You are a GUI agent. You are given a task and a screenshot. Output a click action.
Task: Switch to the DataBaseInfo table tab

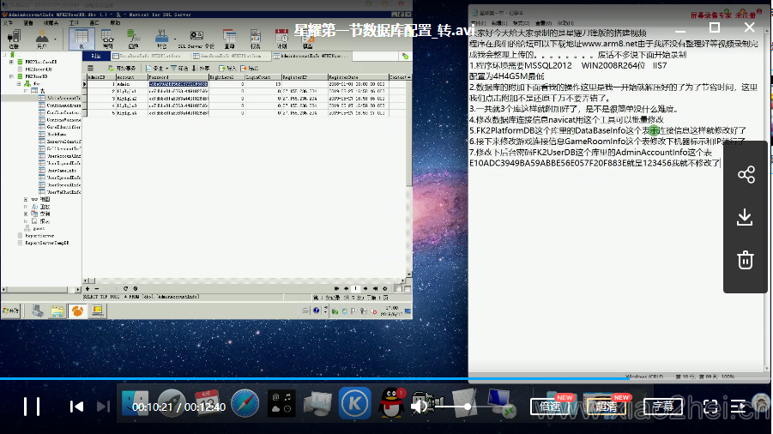[x=150, y=56]
